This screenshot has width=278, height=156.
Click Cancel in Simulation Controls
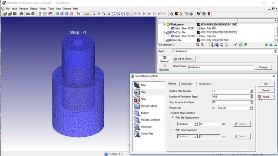coord(266,91)
